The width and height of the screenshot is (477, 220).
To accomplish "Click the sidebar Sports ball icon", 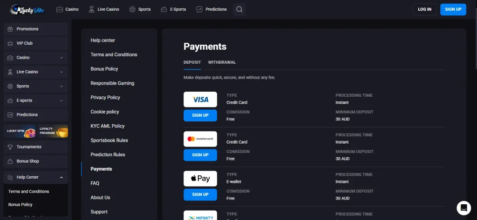I will pos(10,87).
